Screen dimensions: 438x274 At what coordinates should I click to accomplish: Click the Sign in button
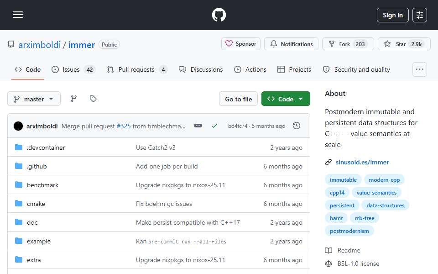click(x=392, y=15)
